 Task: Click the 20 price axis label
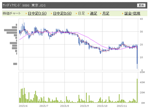pos(141,45)
